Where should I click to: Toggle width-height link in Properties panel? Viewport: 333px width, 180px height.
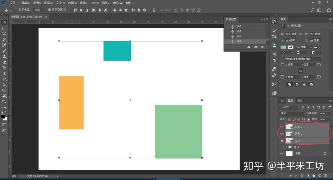[x=300, y=34]
